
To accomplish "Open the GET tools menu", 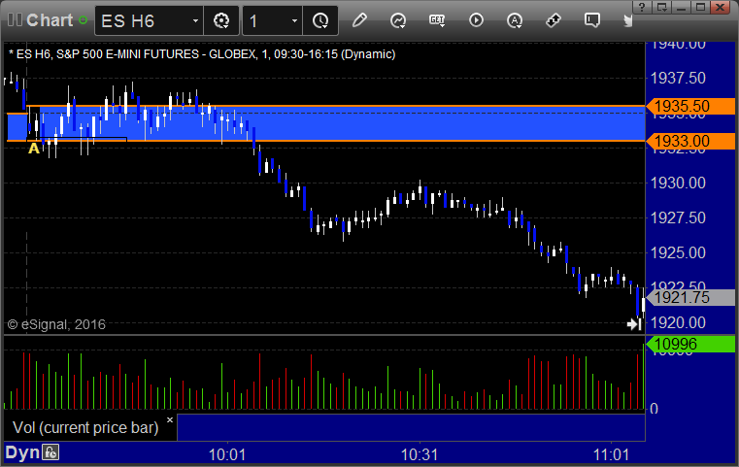I will coord(437,20).
